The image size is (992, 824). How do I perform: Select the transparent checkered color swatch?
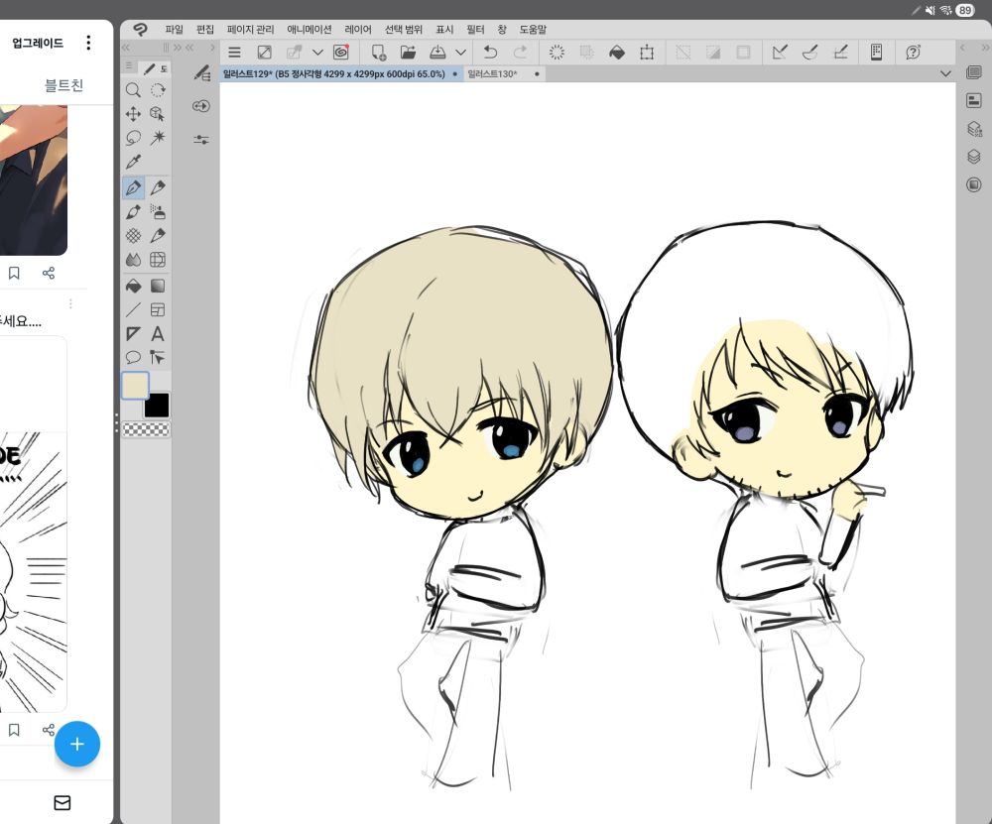pyautogui.click(x=146, y=430)
